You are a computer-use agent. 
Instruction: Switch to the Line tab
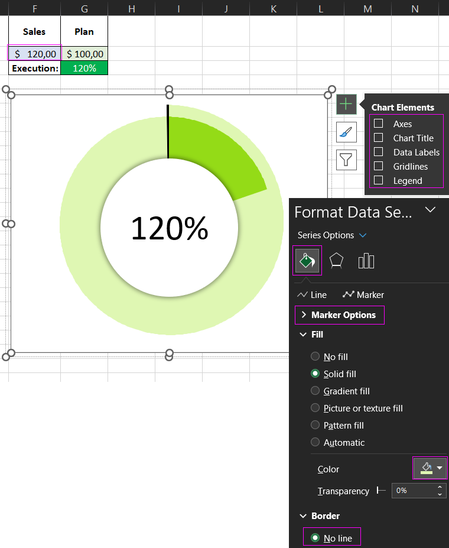click(x=312, y=294)
